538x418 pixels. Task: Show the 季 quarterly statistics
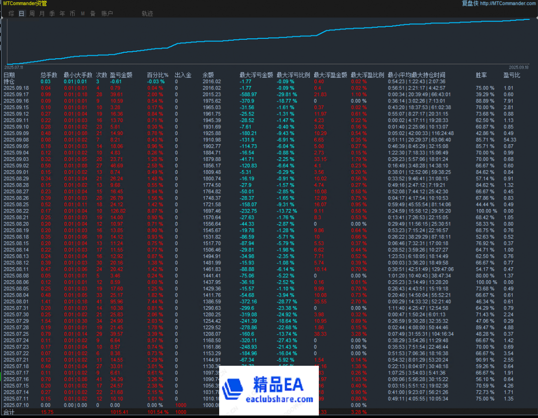click(x=52, y=13)
